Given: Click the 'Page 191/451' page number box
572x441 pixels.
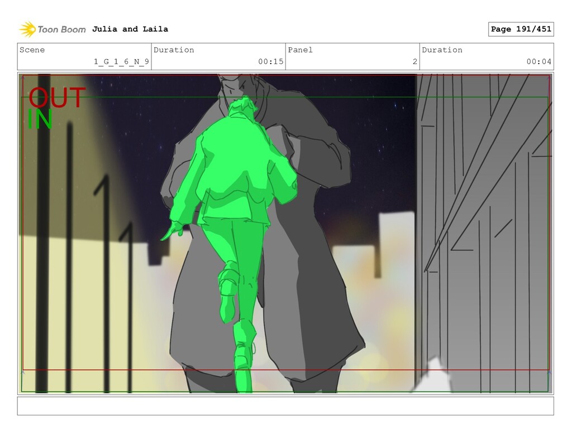Looking at the screenshot, I should click(x=521, y=29).
